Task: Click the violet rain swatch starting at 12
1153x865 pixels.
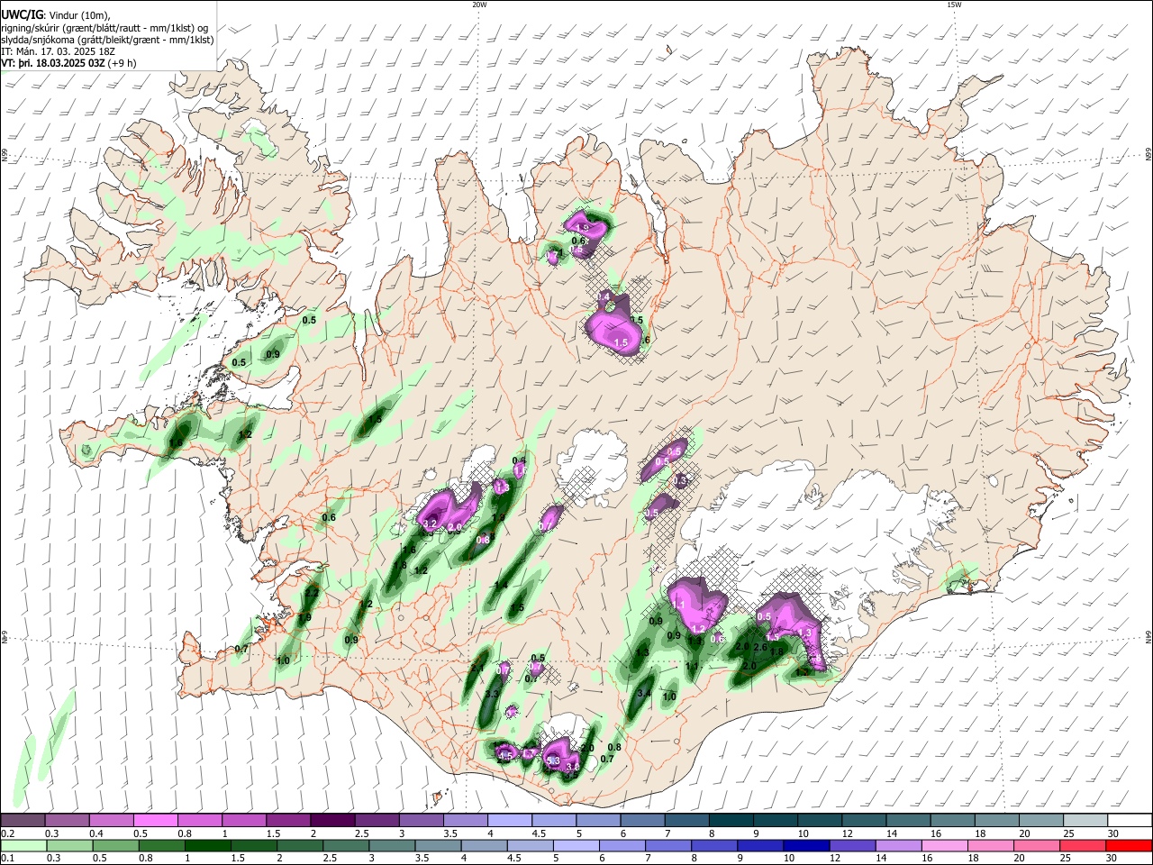Action: point(851,845)
